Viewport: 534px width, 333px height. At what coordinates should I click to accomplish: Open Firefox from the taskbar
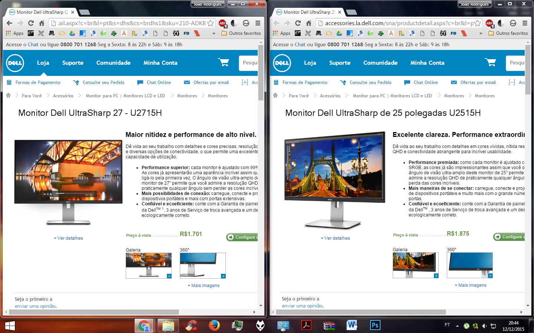(x=214, y=325)
